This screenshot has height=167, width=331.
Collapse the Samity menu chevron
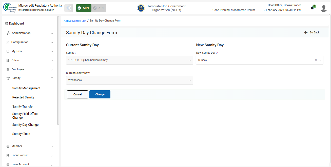(x=52, y=78)
